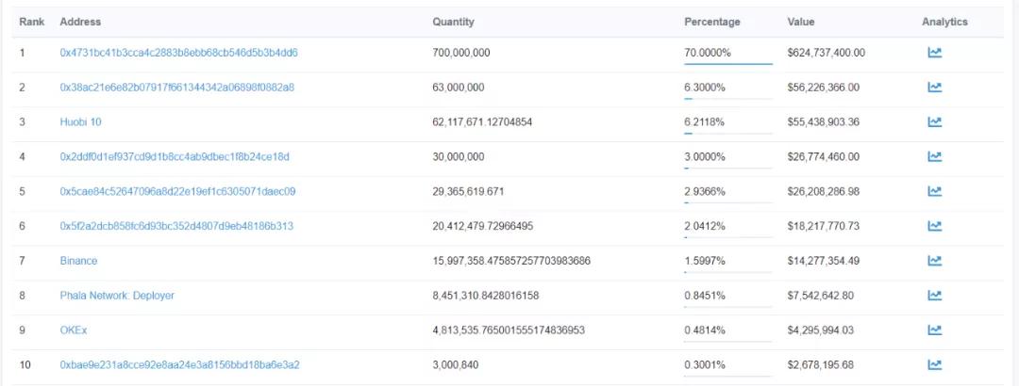Image resolution: width=1019 pixels, height=386 pixels.
Task: Select the Quantity column header
Action: (453, 22)
